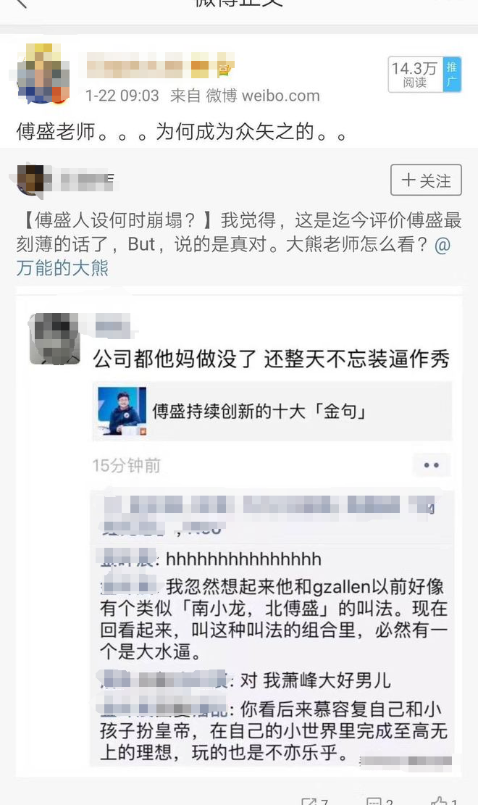The image size is (478, 805).
Task: Go back using the top-left arrow
Action: (20, 3)
